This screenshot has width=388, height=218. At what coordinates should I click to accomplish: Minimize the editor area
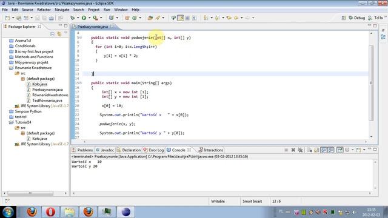coord(369,25)
